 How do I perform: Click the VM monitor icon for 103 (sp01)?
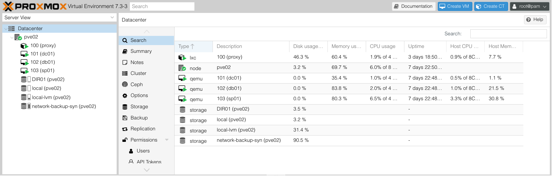click(24, 71)
